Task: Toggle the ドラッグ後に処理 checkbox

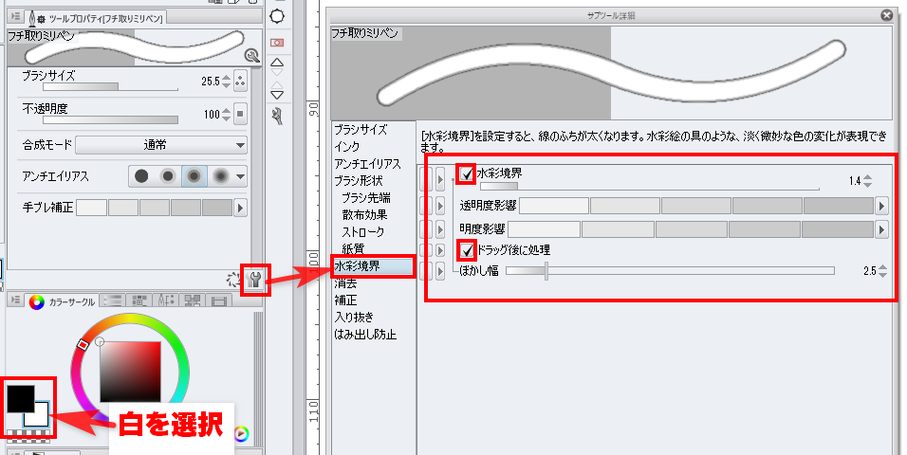Action: point(466,250)
